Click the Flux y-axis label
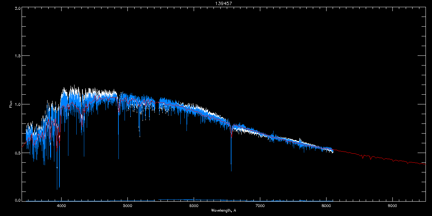 11,104
